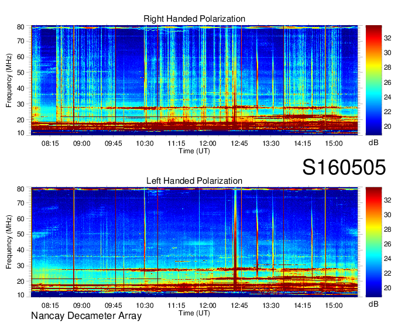Viewport: 398px width, 323px height.
Task: Click "08:15" time tick on Right Handed plot
Action: tap(50, 143)
